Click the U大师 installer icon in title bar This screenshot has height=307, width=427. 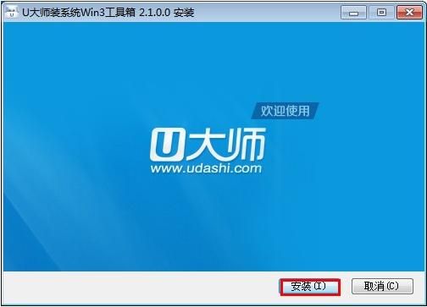[12, 12]
